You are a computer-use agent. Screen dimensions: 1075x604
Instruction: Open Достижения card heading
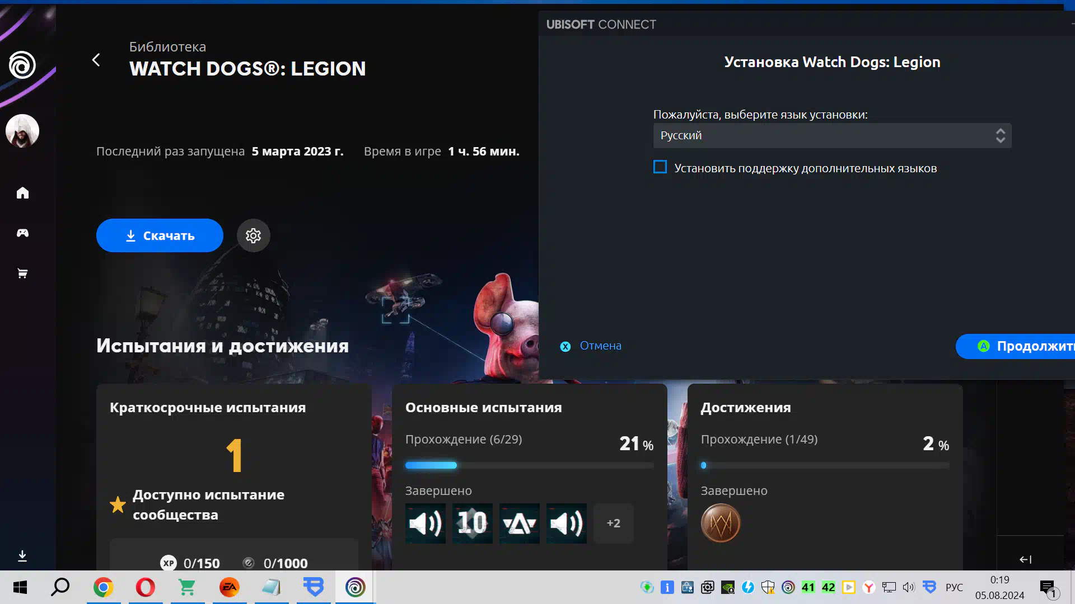point(746,408)
